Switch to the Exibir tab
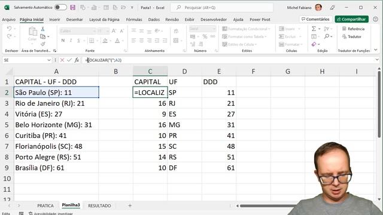Viewport: 383px width, 215px height. (x=190, y=19)
